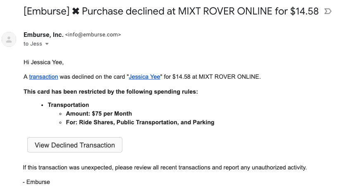Click the "Hi Jessica Yee," greeting
The width and height of the screenshot is (344, 191).
(44, 62)
